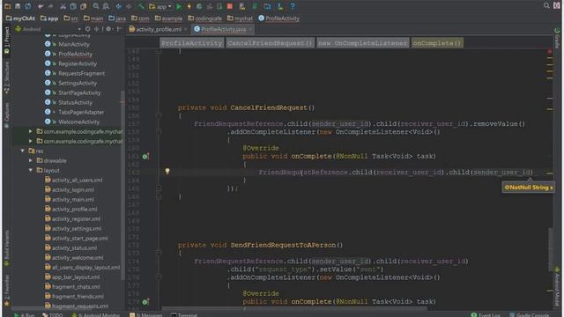Click the Synchronize refresh icon
The width and height of the screenshot is (564, 317).
point(27,6)
